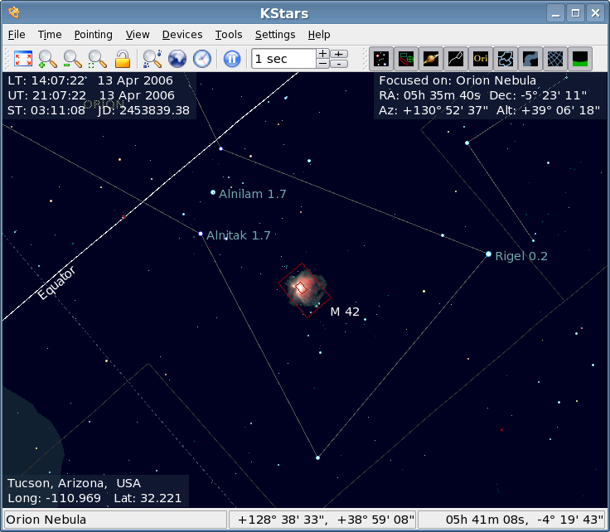610x532 pixels.
Task: Click the Dec: -5° 23' 11" text
Action: pyautogui.click(x=538, y=95)
